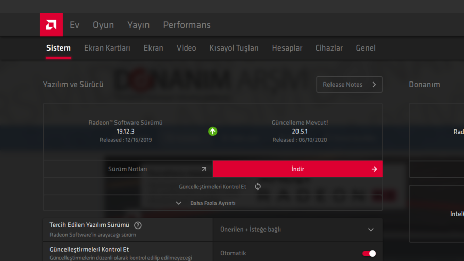Click the Radeon Software Sürümü label

pyautogui.click(x=125, y=123)
